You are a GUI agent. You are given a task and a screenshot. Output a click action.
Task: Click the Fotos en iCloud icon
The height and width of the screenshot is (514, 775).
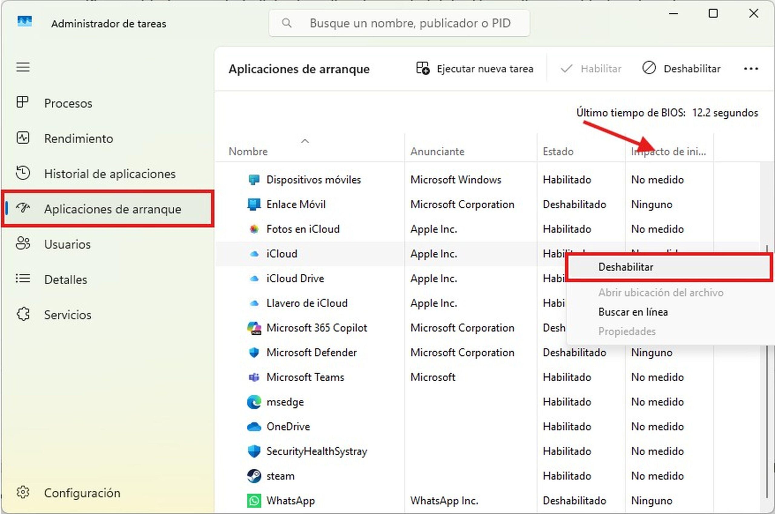(x=254, y=229)
